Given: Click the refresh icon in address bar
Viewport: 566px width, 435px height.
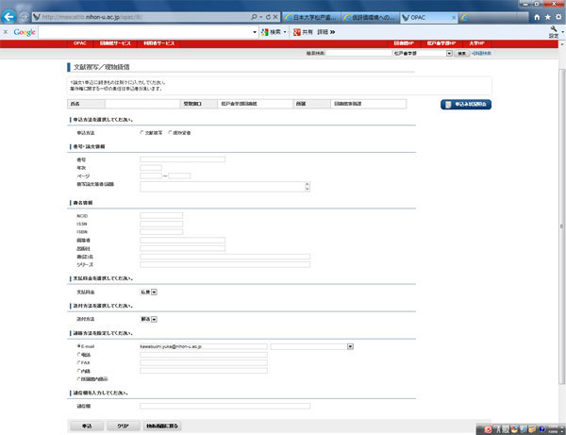Looking at the screenshot, I should click(x=267, y=18).
